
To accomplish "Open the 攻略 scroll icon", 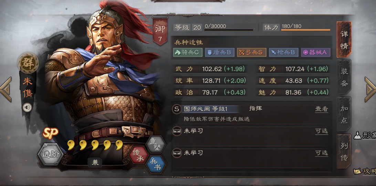I will tap(357, 171).
